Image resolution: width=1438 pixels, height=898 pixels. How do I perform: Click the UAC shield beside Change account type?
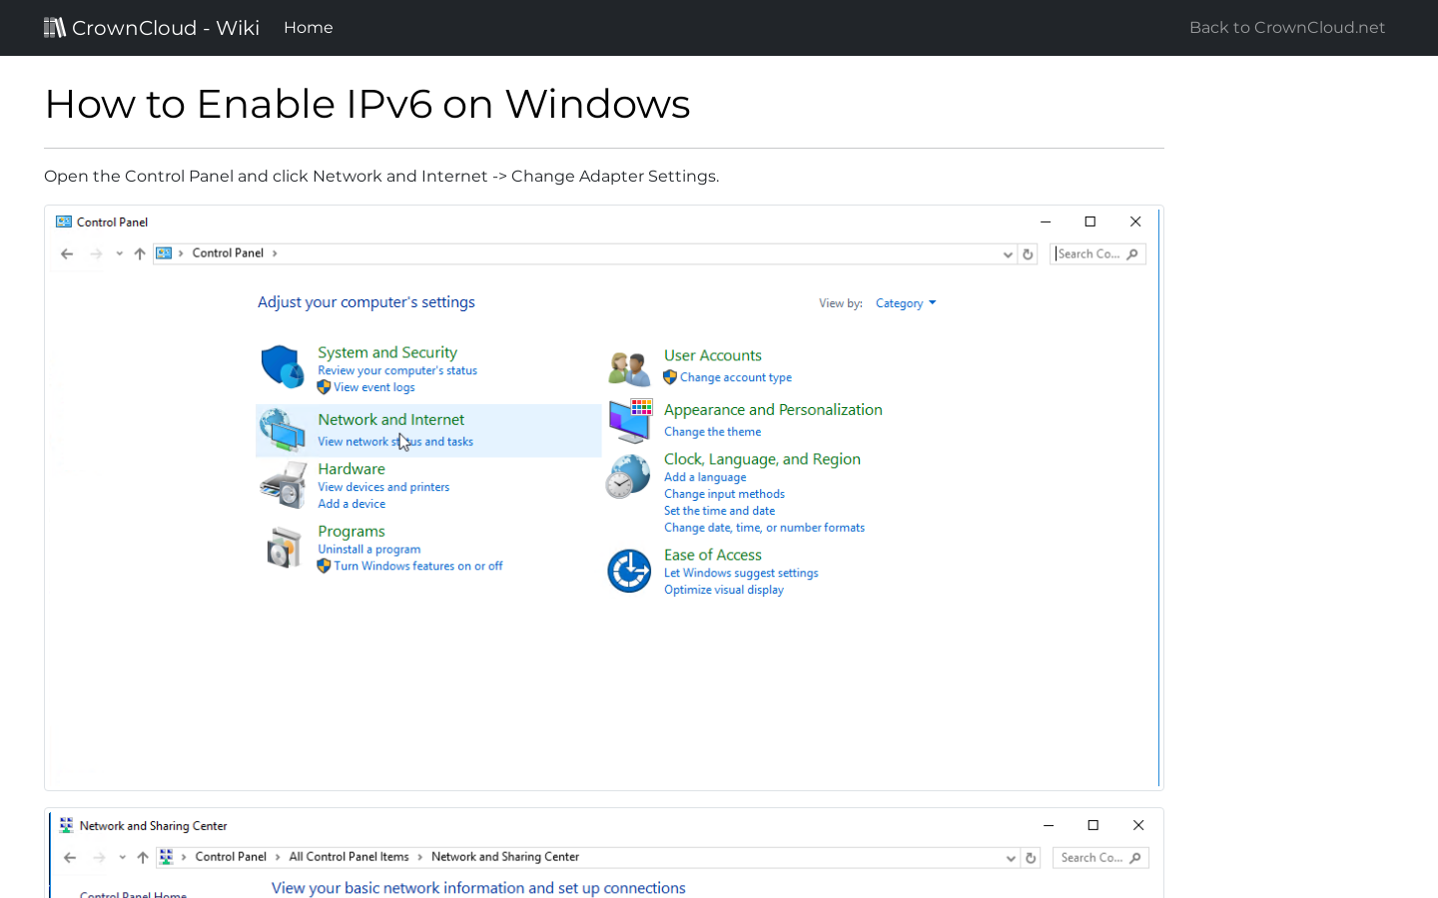670,377
